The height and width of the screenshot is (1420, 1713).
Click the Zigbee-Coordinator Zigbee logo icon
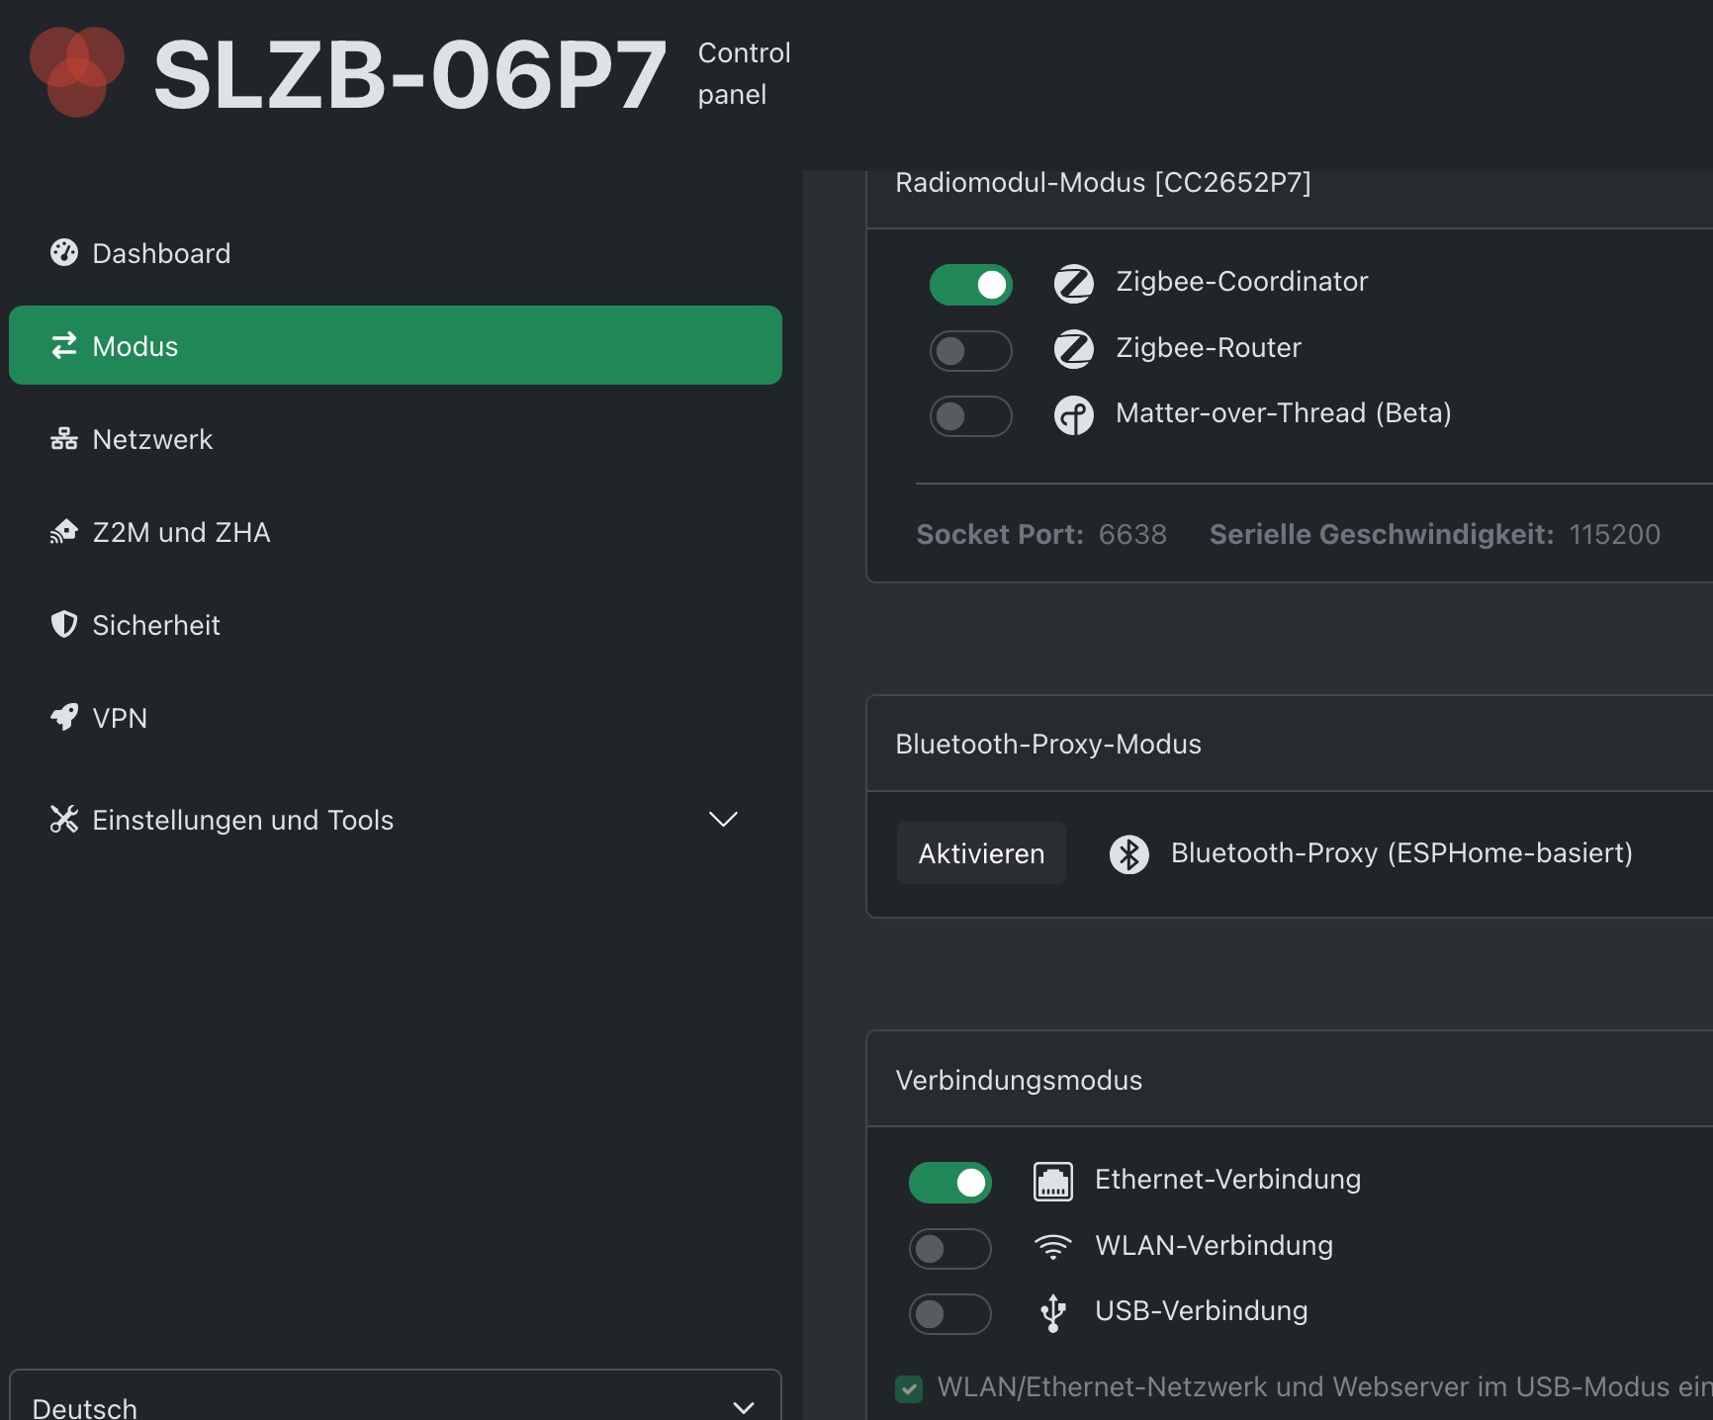1074,284
